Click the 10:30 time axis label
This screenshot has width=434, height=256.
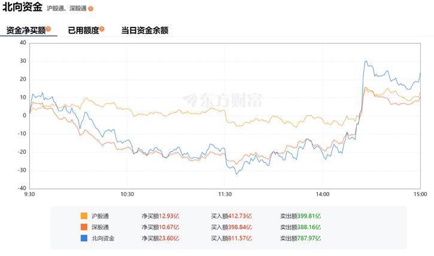click(x=127, y=194)
